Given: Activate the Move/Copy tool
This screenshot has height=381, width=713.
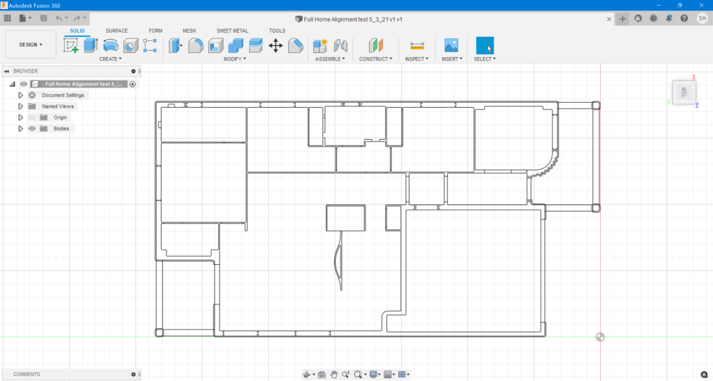Looking at the screenshot, I should pos(276,45).
